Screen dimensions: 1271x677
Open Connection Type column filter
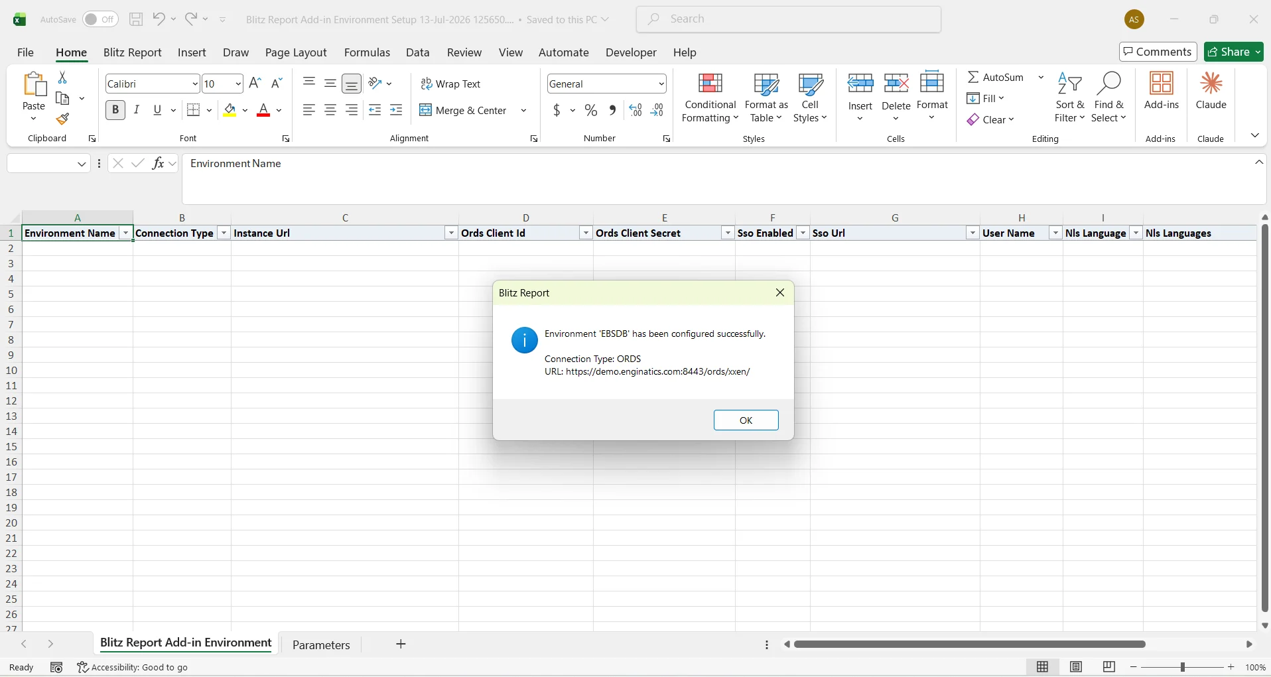tap(224, 233)
